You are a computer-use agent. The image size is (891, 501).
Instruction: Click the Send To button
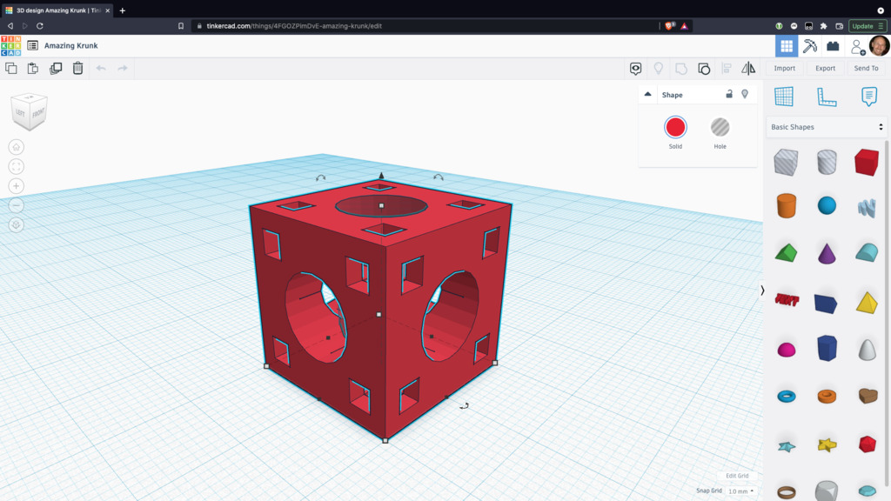866,68
